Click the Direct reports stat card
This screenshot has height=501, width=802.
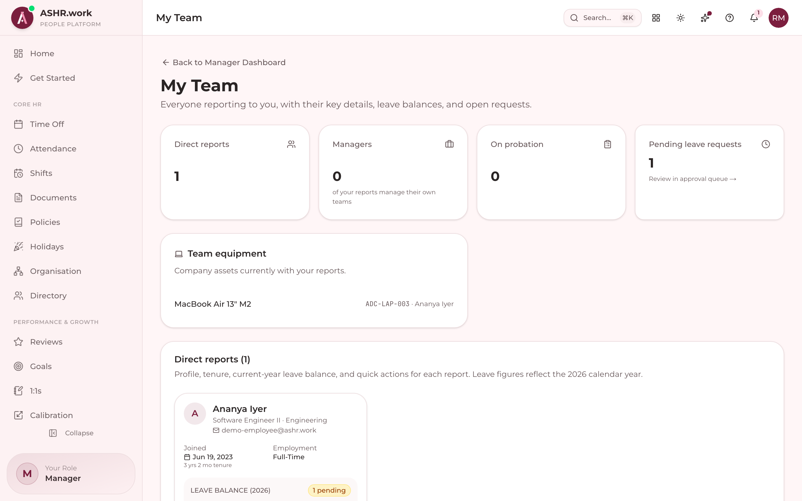point(235,172)
